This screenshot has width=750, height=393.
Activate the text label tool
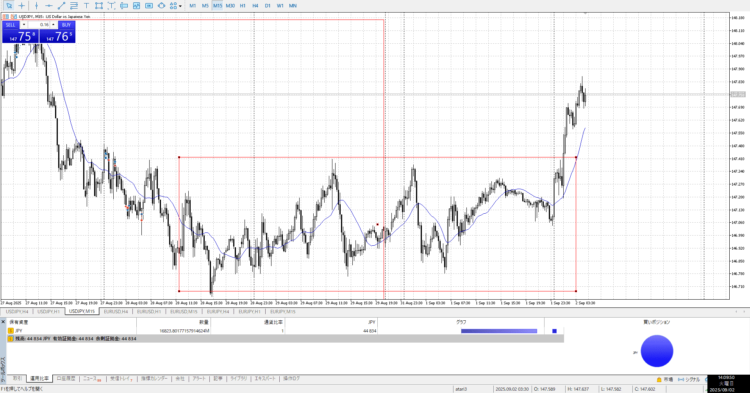click(86, 6)
